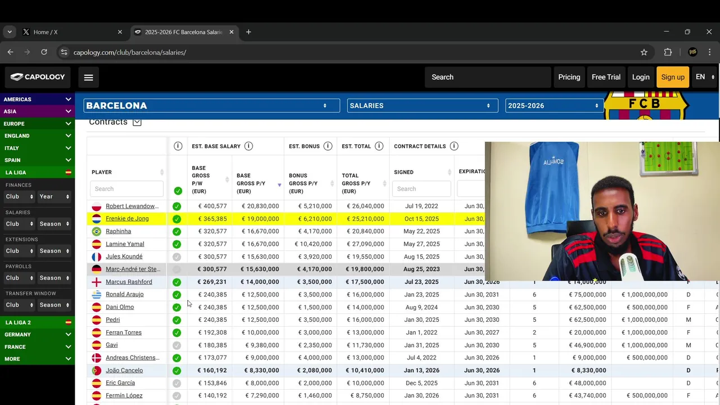Open Ronald Araujo player link
The height and width of the screenshot is (405, 720).
(x=124, y=294)
